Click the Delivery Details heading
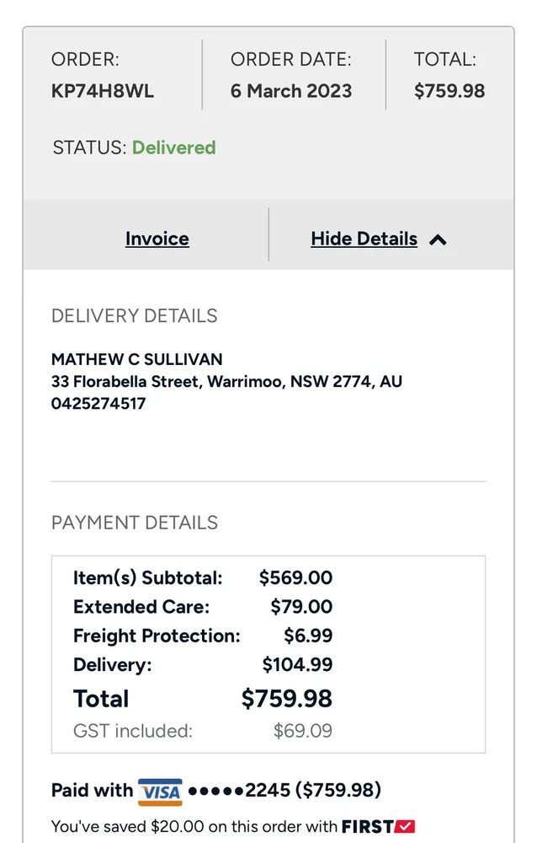The height and width of the screenshot is (843, 537). click(135, 316)
